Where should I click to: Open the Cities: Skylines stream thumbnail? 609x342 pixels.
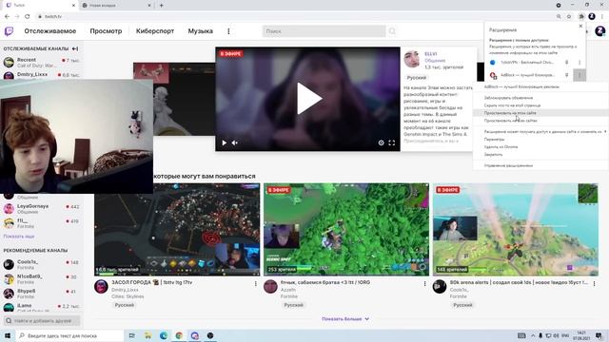click(177, 230)
